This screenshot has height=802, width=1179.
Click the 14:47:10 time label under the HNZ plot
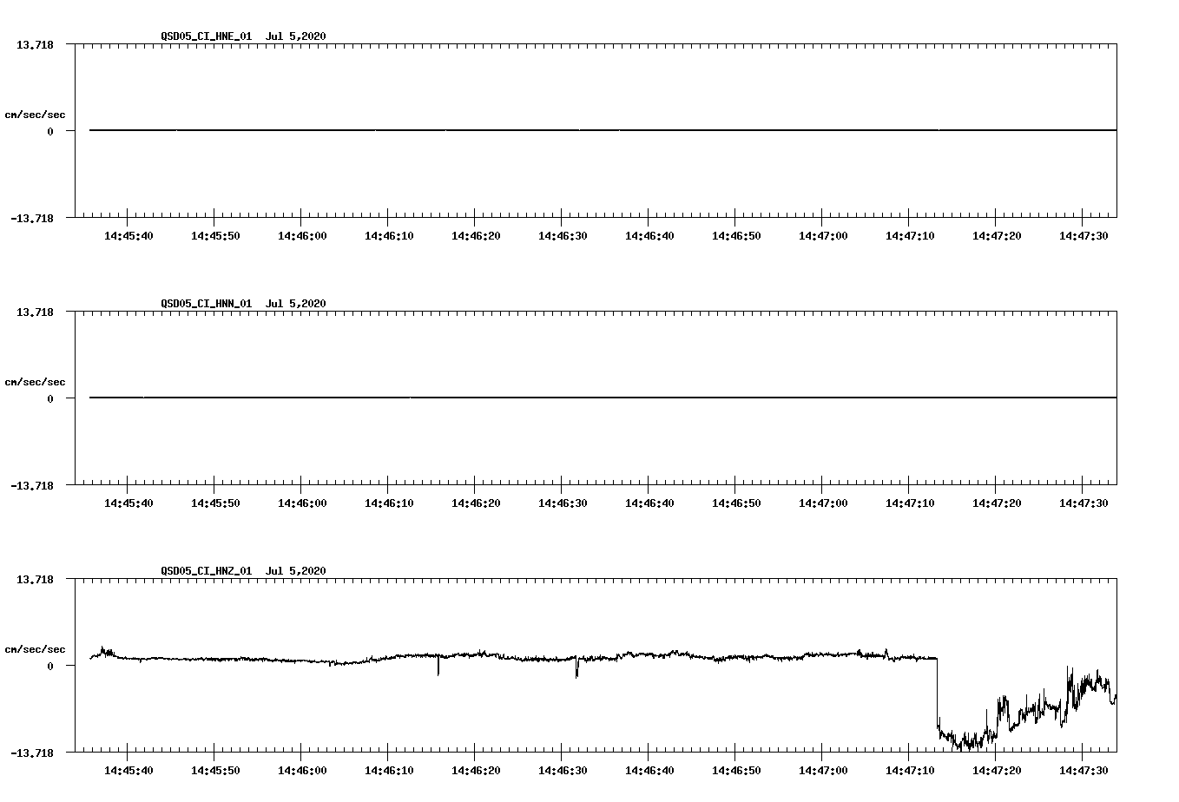910,770
